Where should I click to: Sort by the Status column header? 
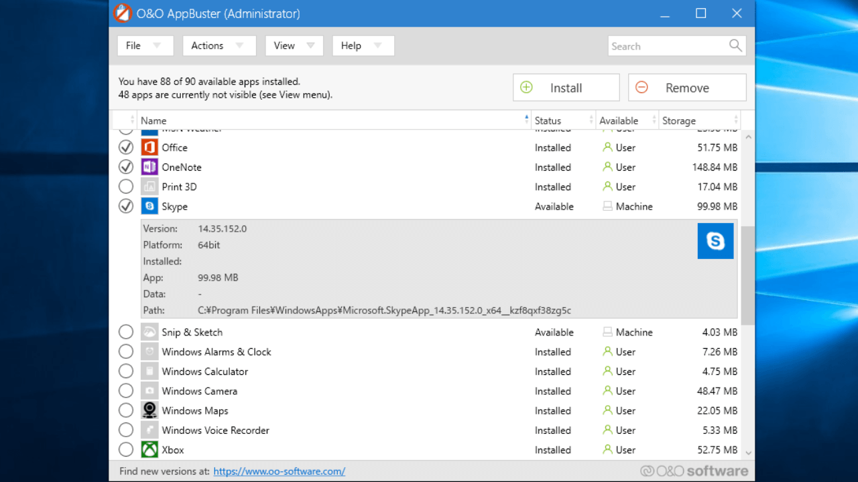(x=564, y=120)
